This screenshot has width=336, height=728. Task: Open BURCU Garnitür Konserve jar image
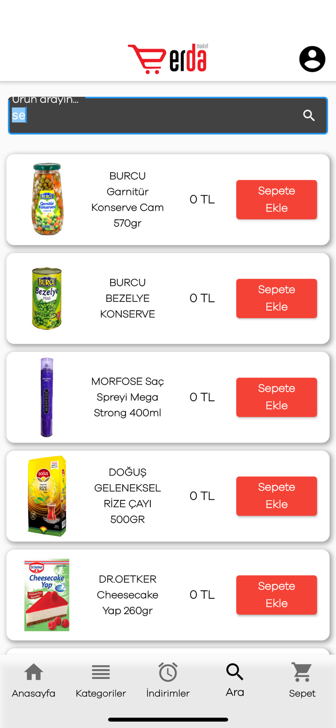pos(47,199)
